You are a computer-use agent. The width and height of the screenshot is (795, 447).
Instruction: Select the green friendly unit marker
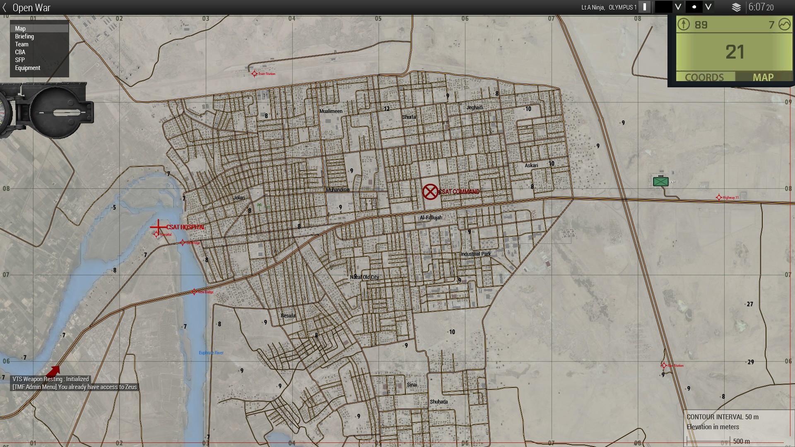click(x=660, y=181)
